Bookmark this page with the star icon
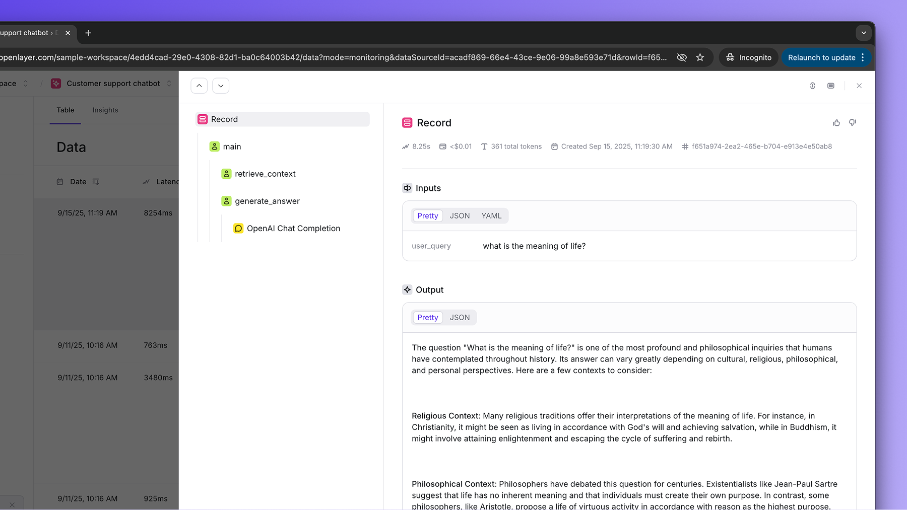907x510 pixels. point(700,57)
